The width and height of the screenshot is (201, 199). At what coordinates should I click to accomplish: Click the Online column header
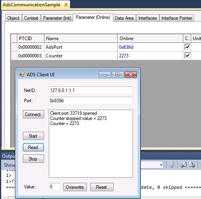click(x=150, y=39)
